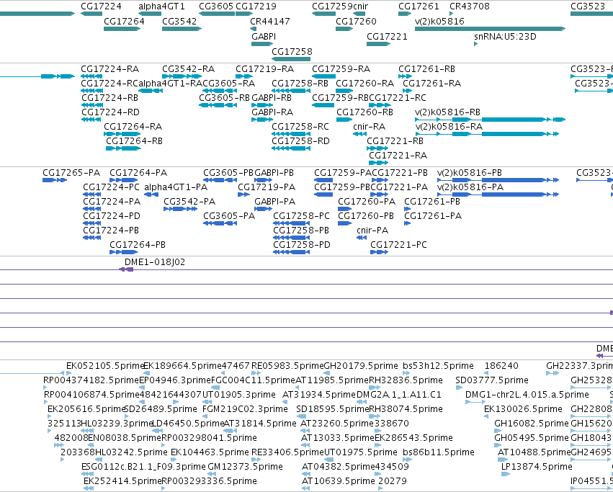Select protein CG17260-PA
The image size is (613, 492).
pos(345,209)
